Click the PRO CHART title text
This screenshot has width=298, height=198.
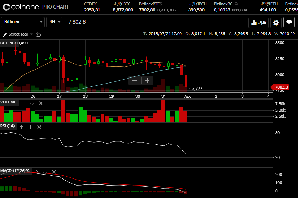[x=56, y=7]
